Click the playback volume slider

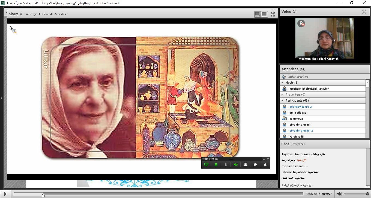[x=356, y=194]
